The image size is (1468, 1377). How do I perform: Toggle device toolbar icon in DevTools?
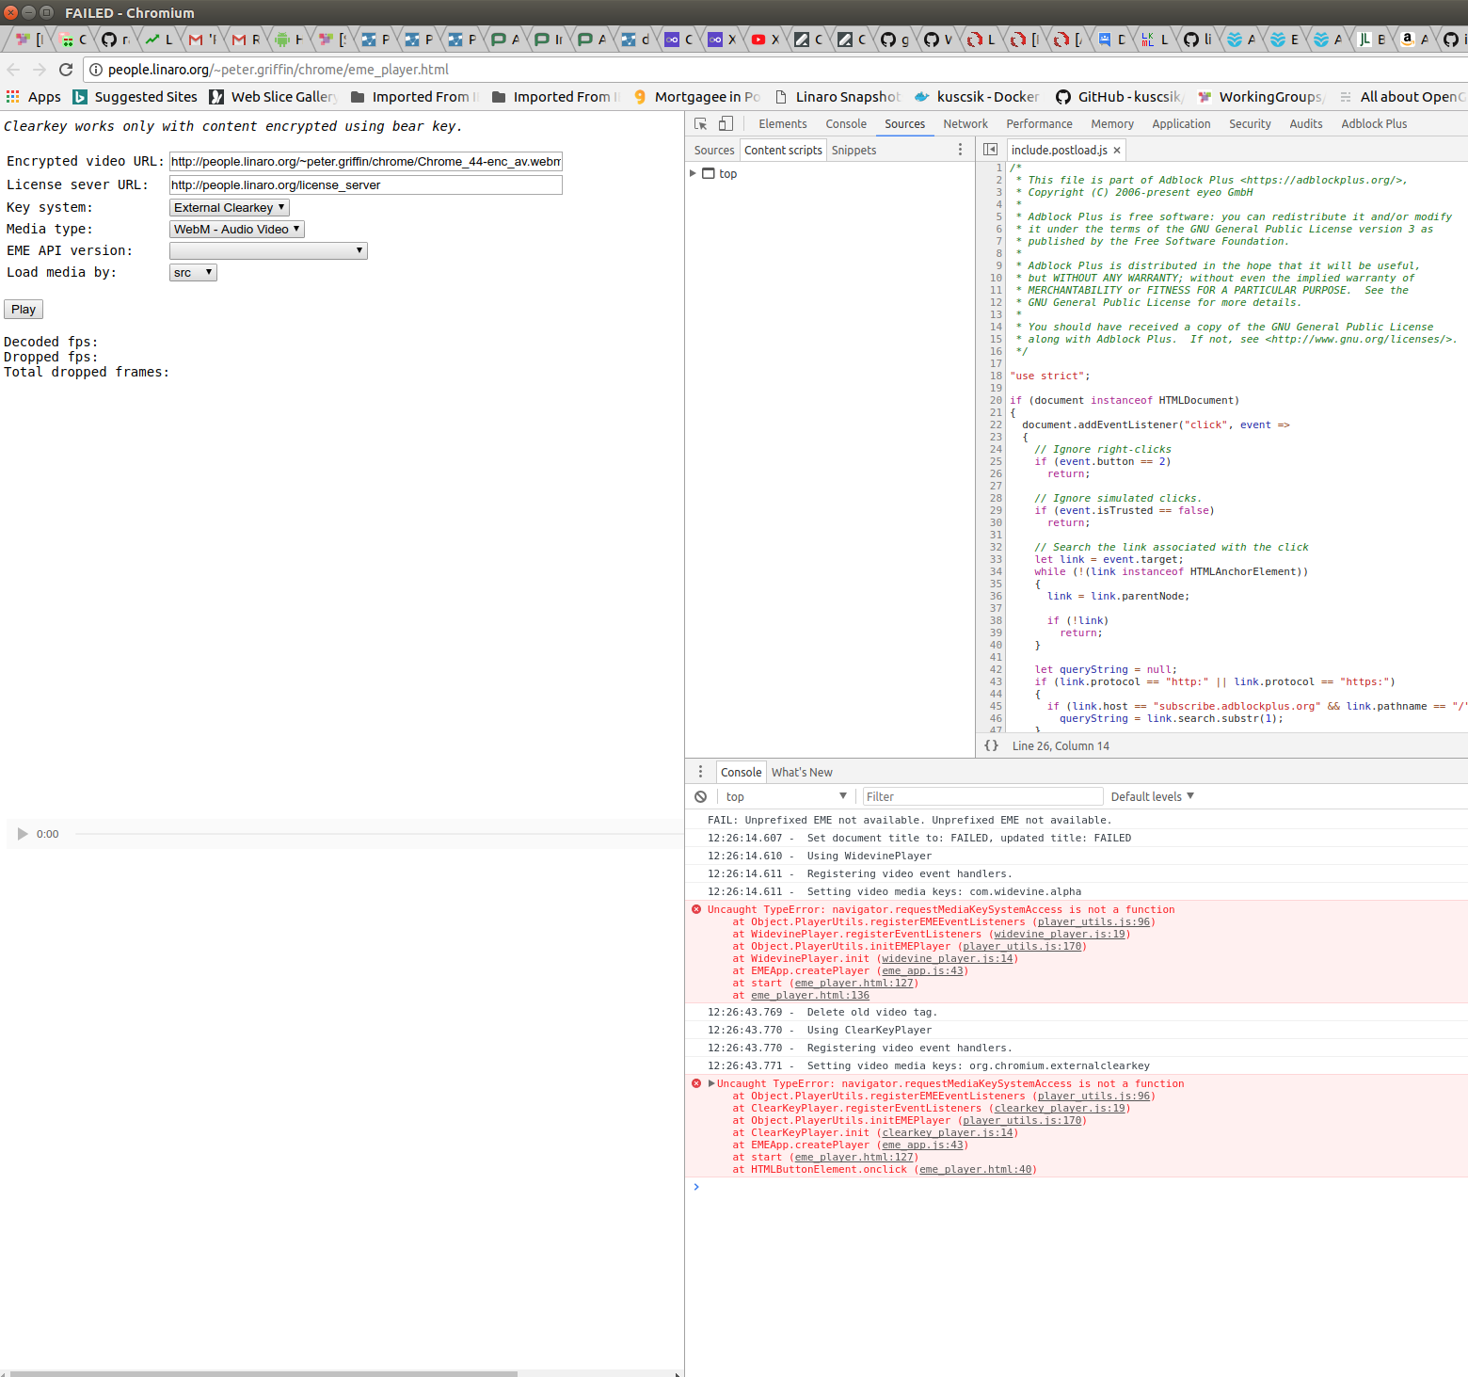(x=726, y=123)
